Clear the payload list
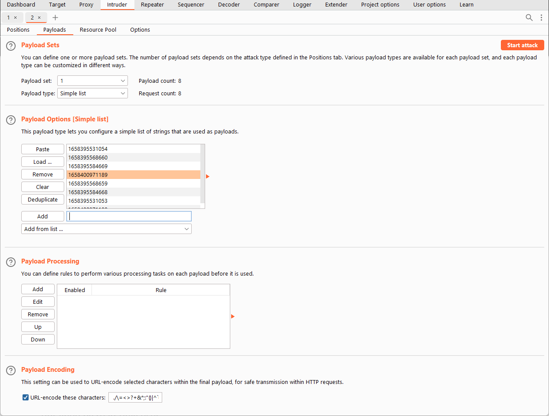Image resolution: width=549 pixels, height=416 pixels. [x=42, y=187]
